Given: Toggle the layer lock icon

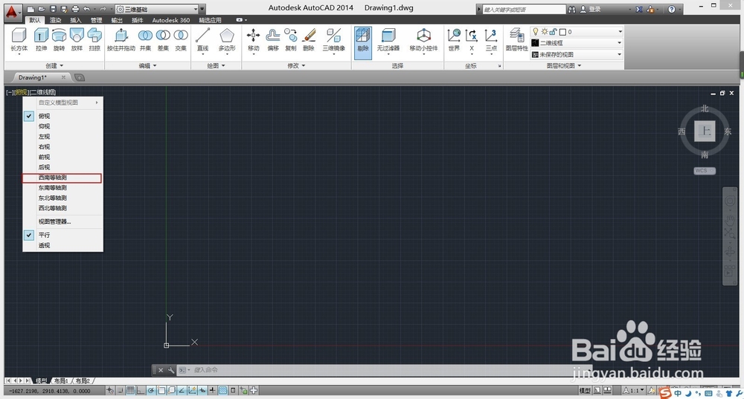Looking at the screenshot, I should tap(554, 32).
